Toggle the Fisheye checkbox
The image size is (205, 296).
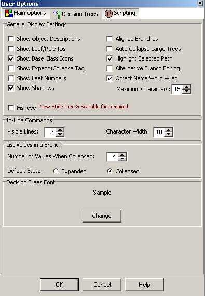pyautogui.click(x=11, y=108)
